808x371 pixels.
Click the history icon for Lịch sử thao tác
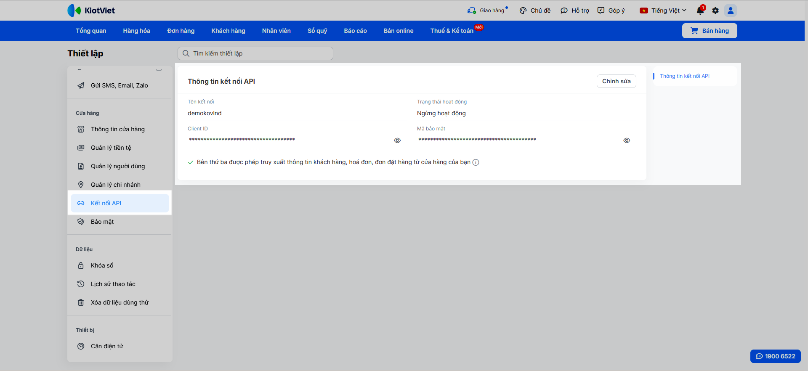pos(81,284)
